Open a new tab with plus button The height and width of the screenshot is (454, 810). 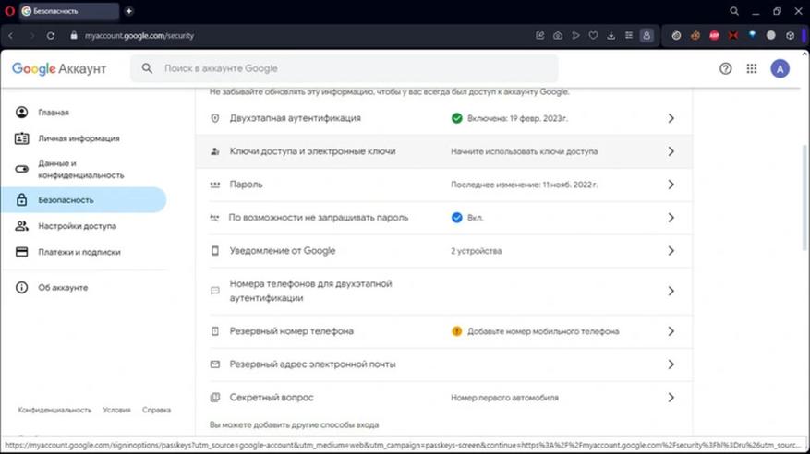pyautogui.click(x=129, y=11)
